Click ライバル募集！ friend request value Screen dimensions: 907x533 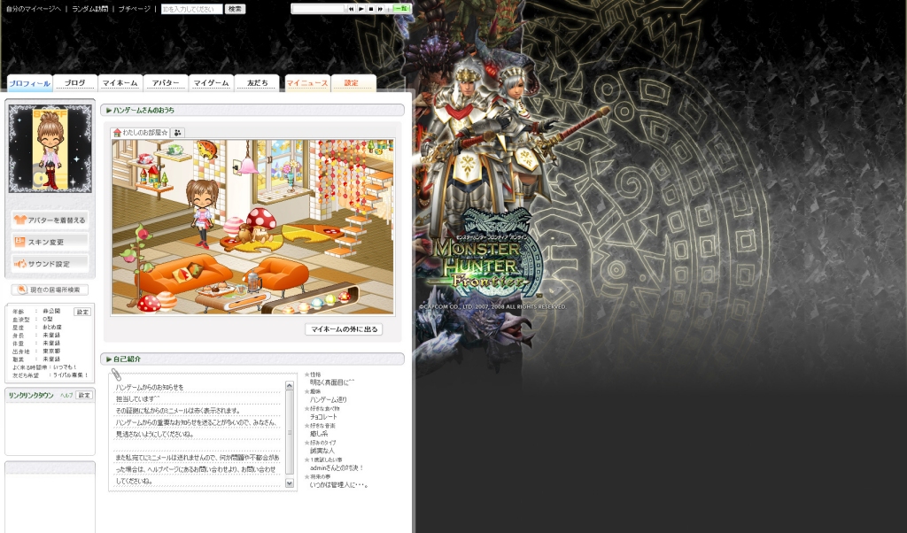coord(71,375)
